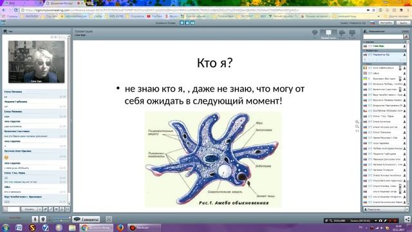Viewport: 412px width, 232px height.
Task: Collapse the moderators group header
Action: click(x=384, y=50)
